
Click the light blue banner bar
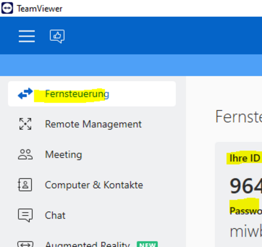[x=131, y=65]
